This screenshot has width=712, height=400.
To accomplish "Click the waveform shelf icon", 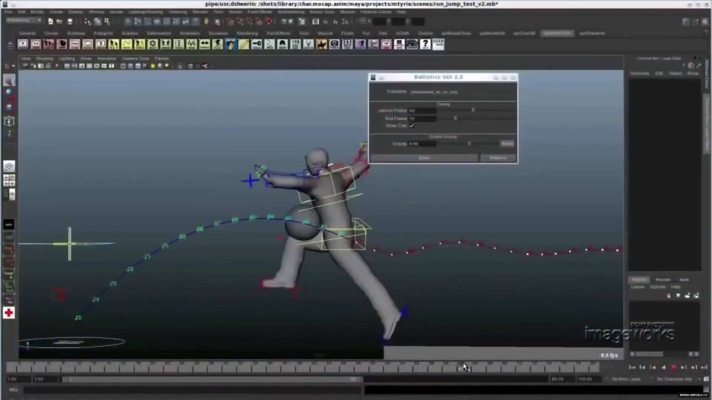I will [x=191, y=44].
